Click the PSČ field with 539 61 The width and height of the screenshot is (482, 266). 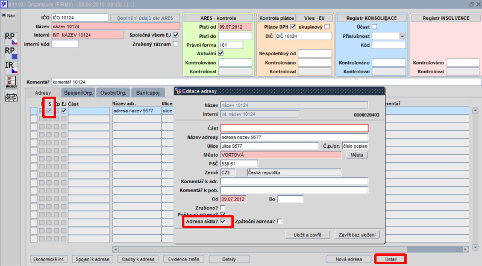[x=239, y=164]
